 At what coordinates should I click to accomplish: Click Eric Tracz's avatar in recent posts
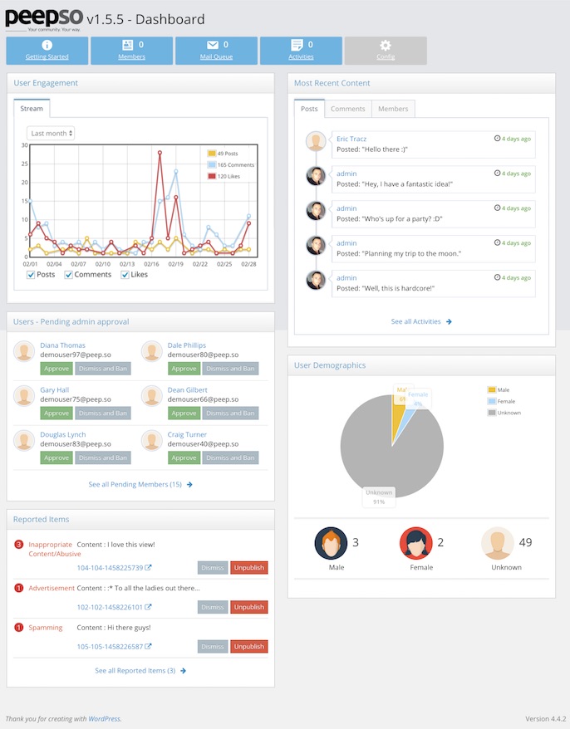(316, 141)
